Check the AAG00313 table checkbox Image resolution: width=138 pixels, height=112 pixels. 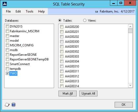[62, 81]
